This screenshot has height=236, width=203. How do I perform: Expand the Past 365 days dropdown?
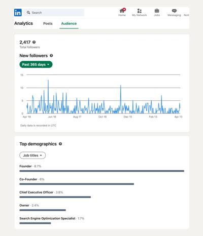pyautogui.click(x=36, y=64)
